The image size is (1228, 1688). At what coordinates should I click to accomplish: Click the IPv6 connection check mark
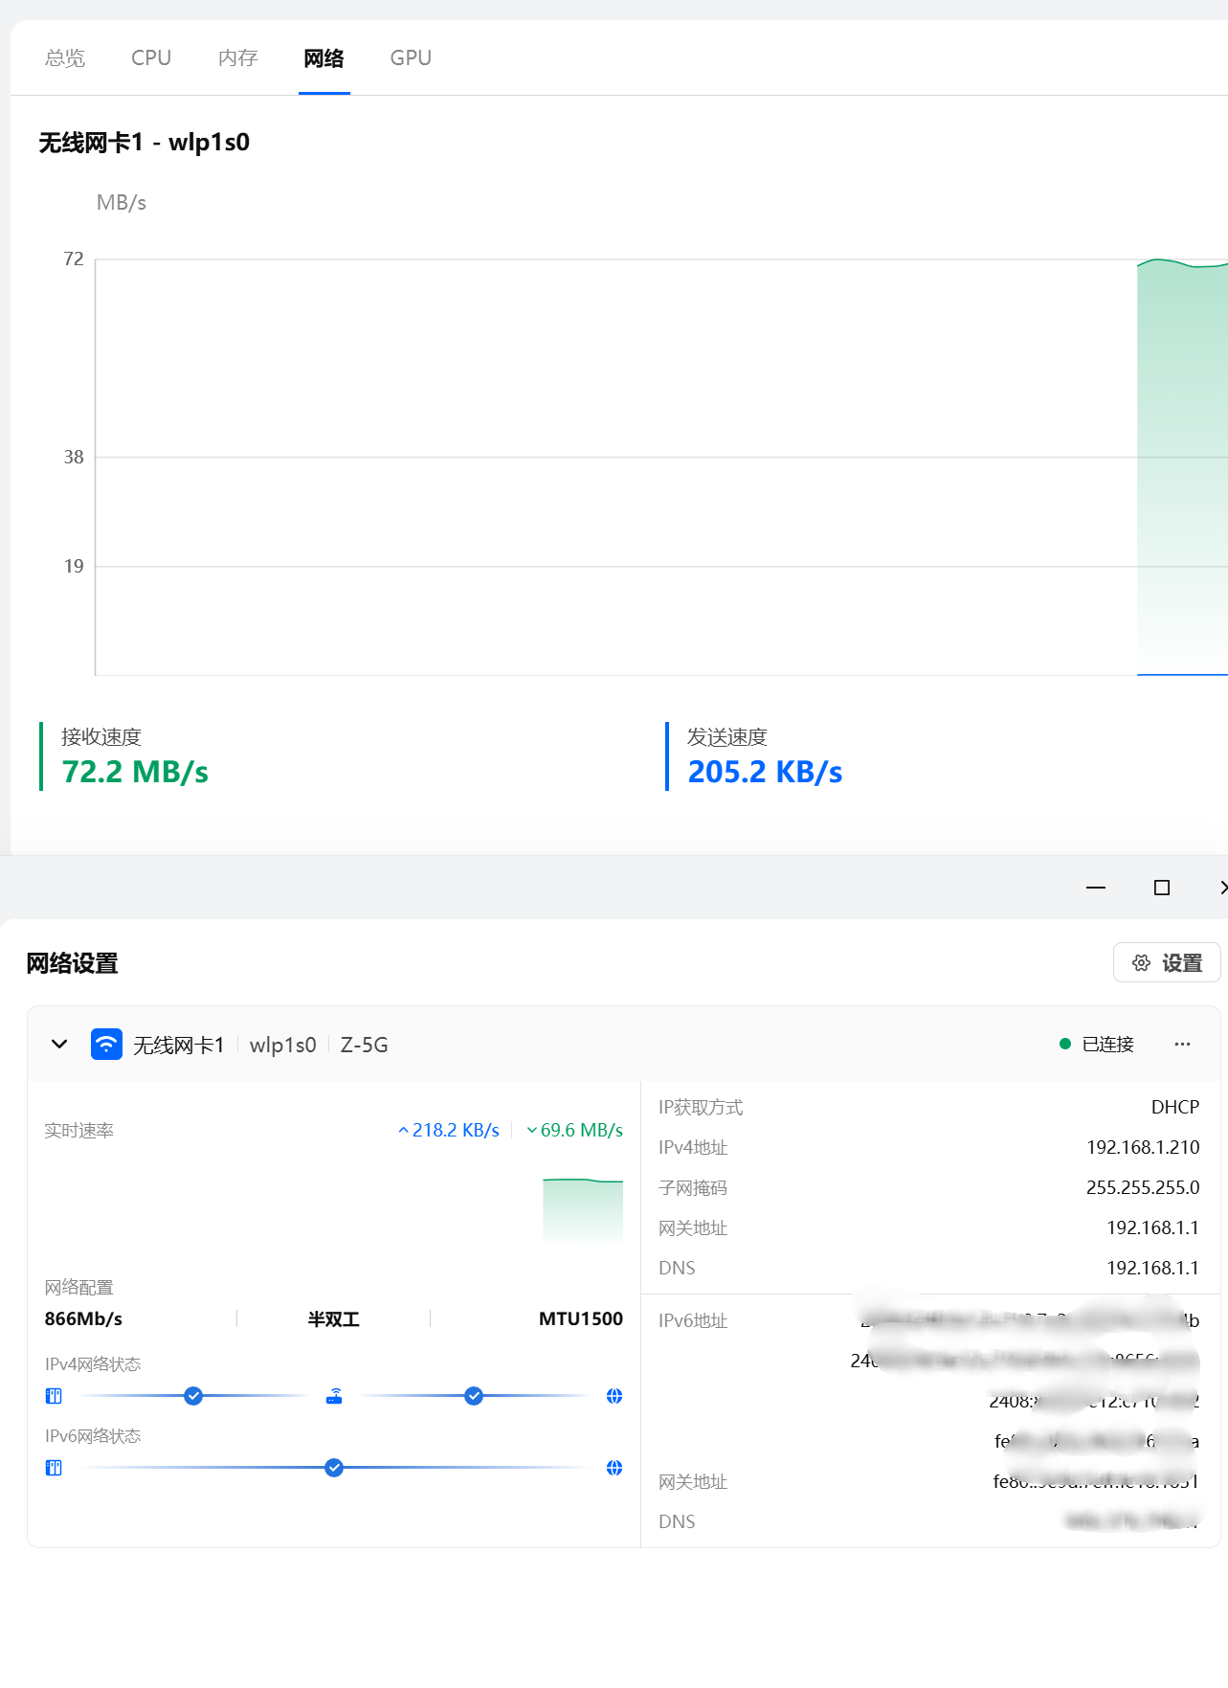334,1468
